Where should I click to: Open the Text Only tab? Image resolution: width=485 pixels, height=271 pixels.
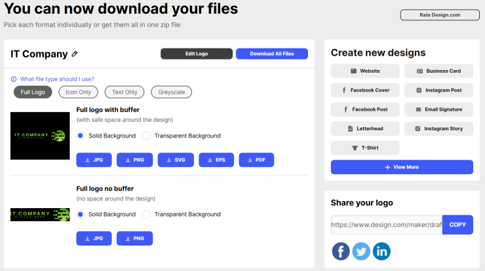click(125, 92)
